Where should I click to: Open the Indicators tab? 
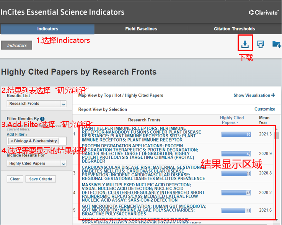tap(48, 29)
